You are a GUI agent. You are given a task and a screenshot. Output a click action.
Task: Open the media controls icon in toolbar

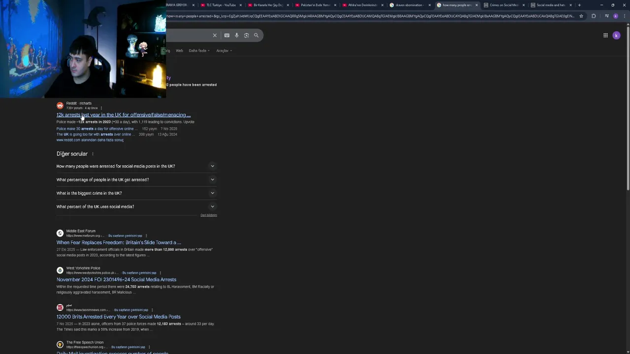[x=606, y=16]
